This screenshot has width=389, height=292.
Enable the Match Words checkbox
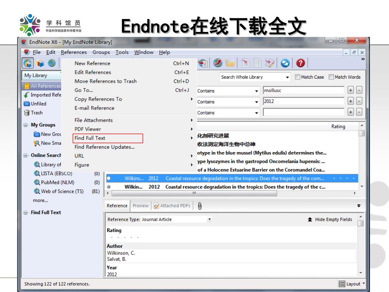331,77
